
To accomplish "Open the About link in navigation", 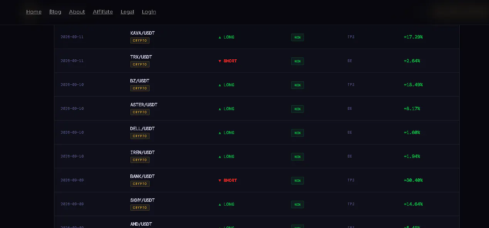I will 77,12.
